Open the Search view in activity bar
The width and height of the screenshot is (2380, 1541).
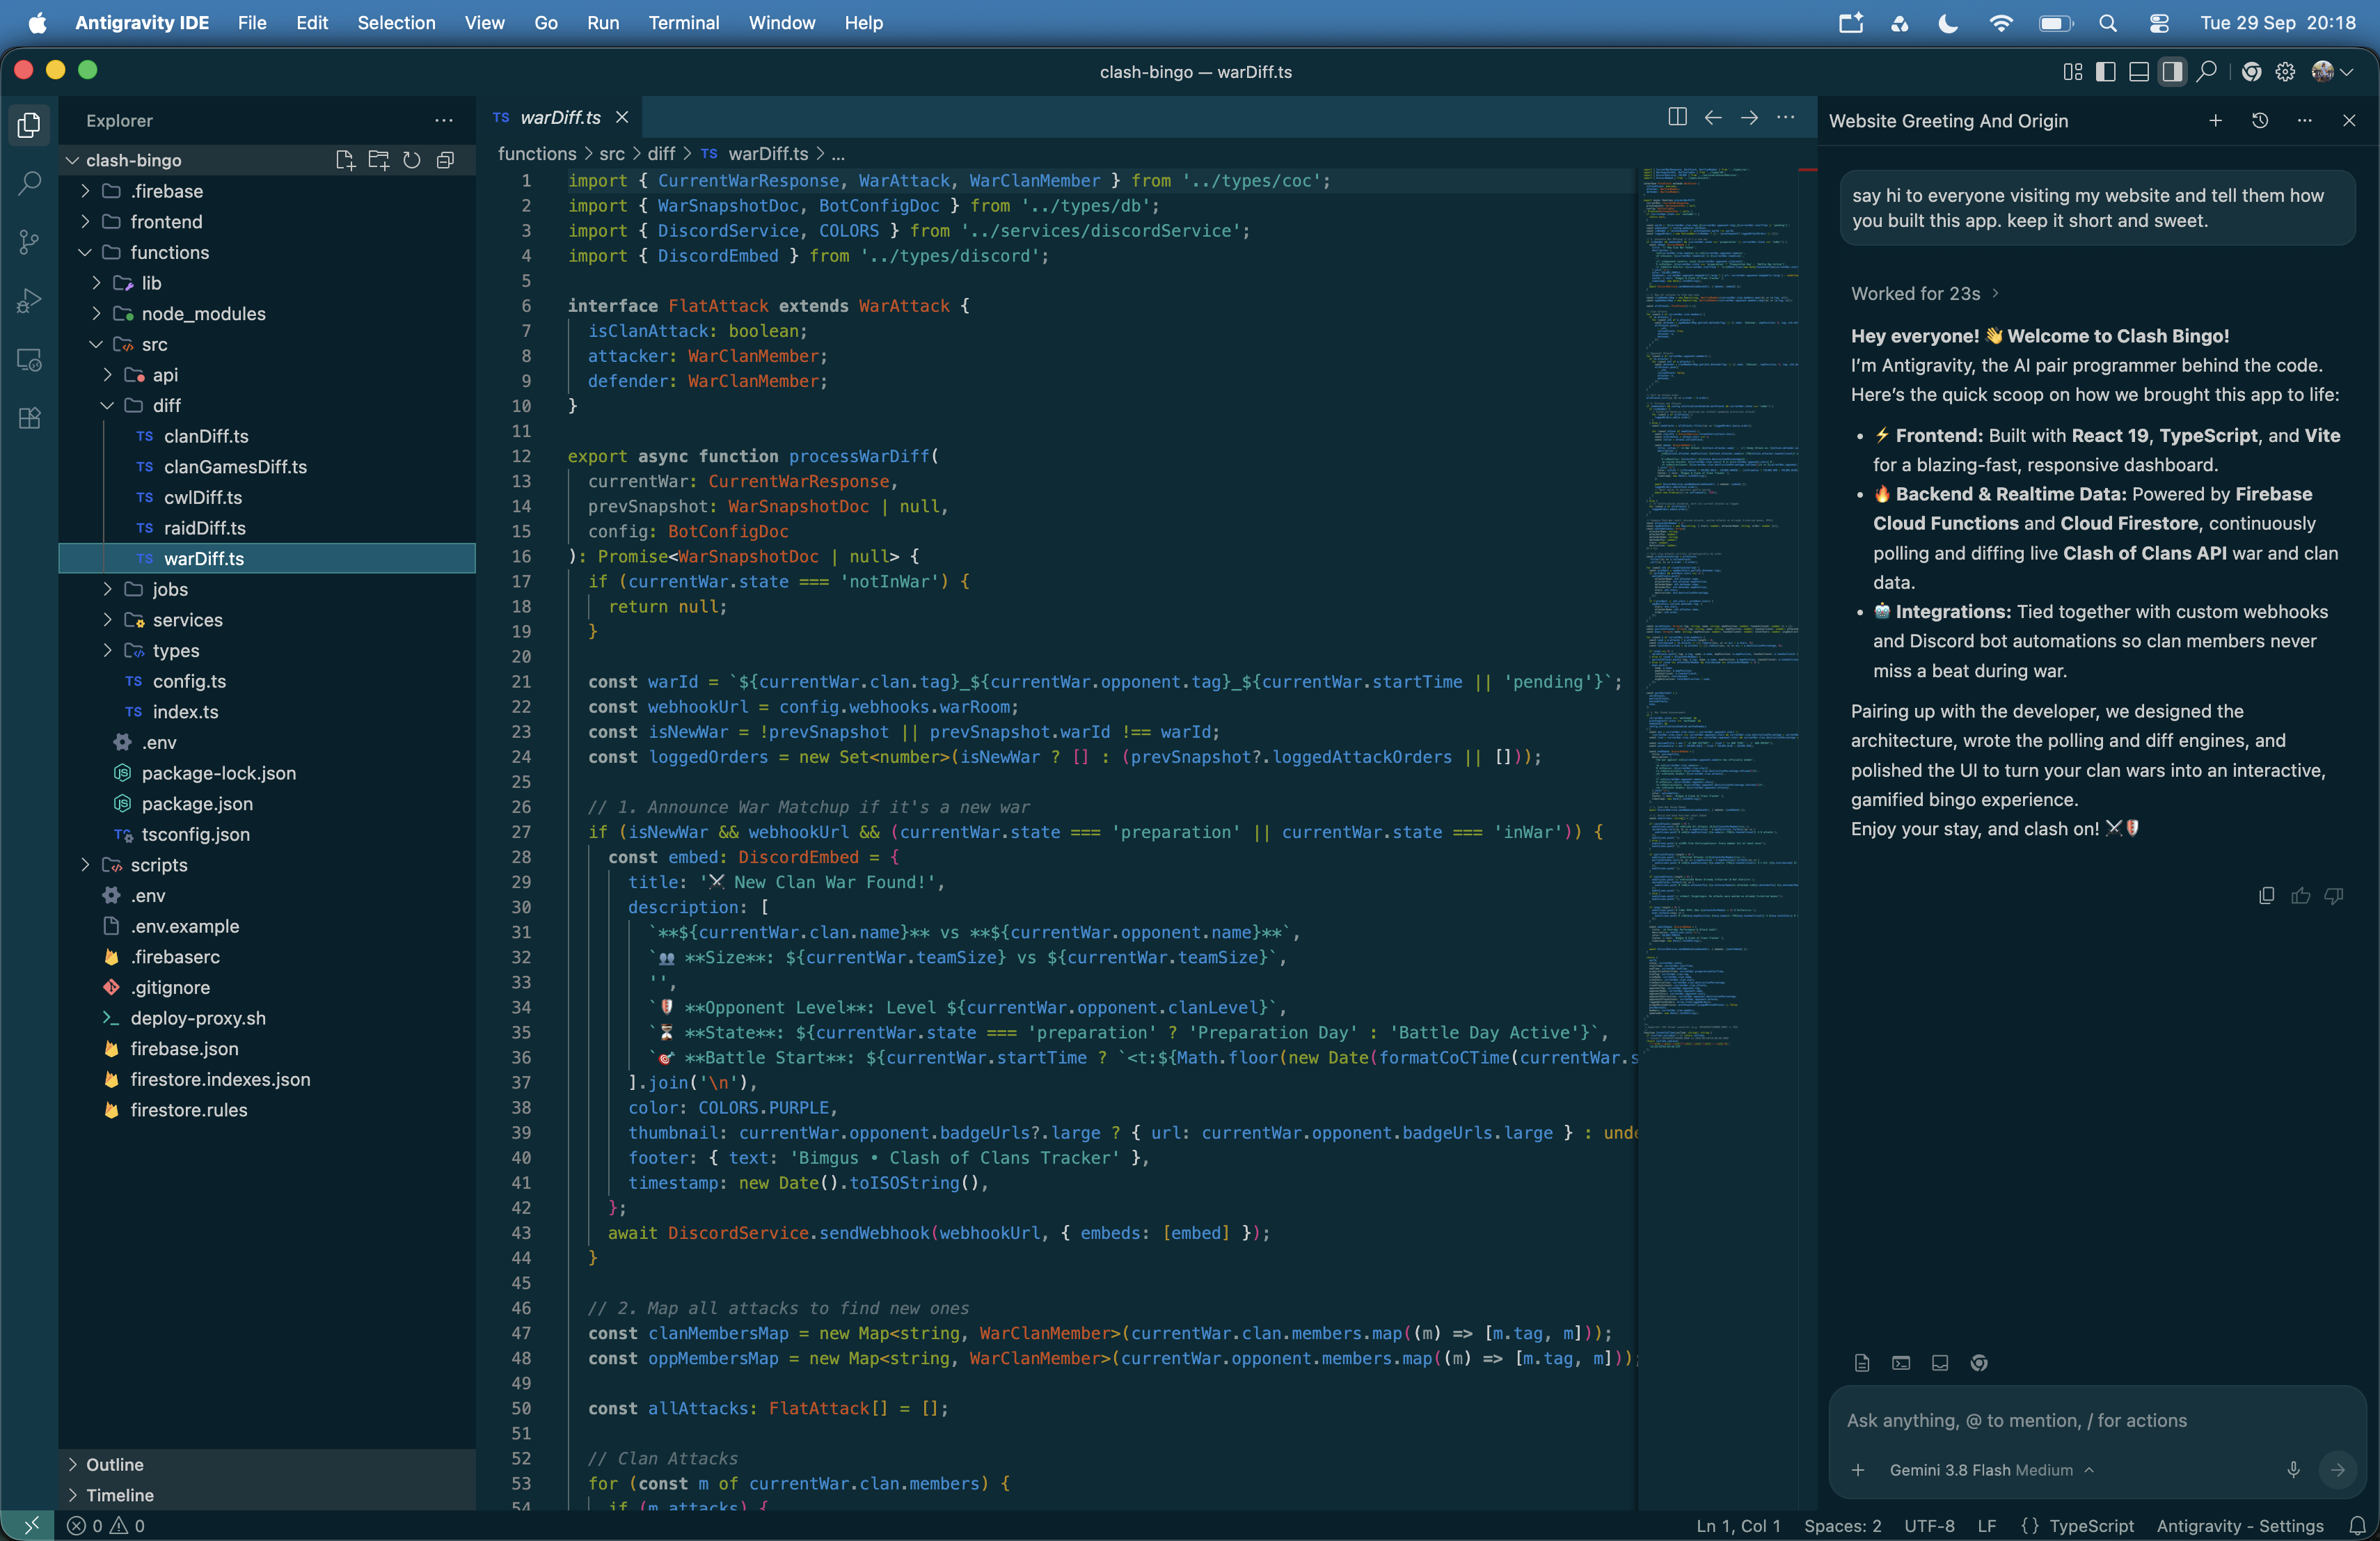pos(30,183)
